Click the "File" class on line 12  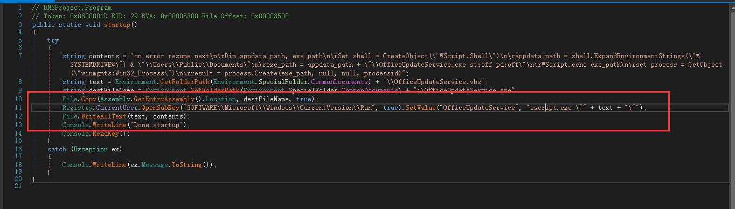[x=70, y=116]
